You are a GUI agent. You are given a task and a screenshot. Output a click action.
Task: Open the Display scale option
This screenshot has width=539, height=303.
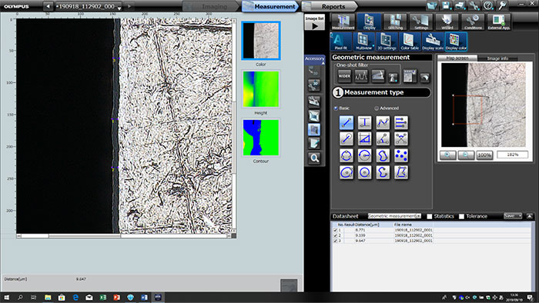point(433,42)
